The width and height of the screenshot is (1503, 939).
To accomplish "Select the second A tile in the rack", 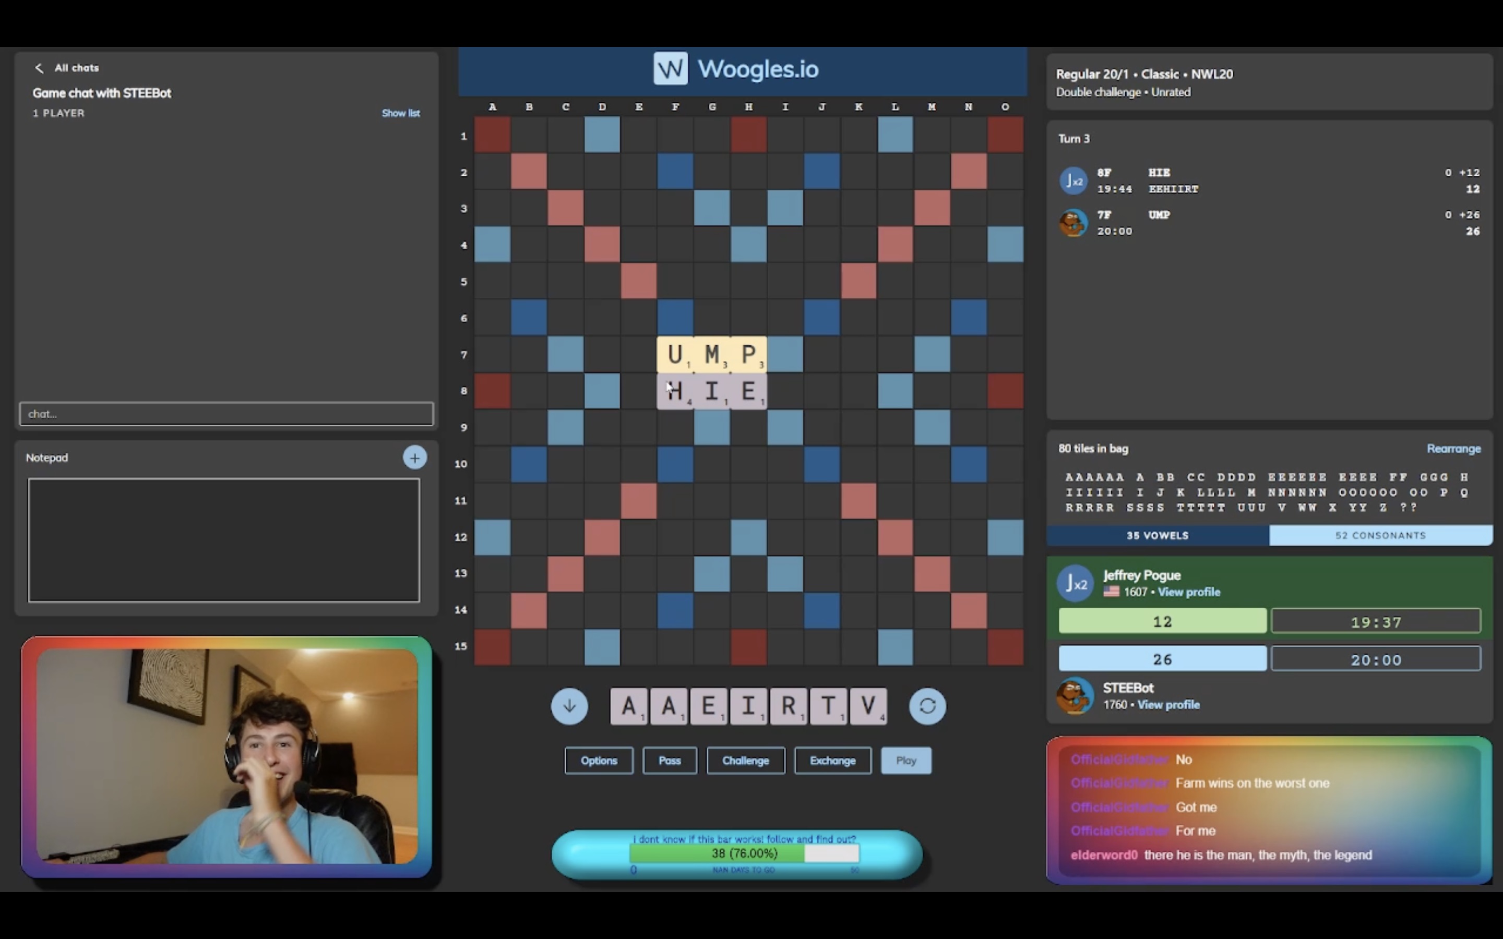I will pos(669,706).
